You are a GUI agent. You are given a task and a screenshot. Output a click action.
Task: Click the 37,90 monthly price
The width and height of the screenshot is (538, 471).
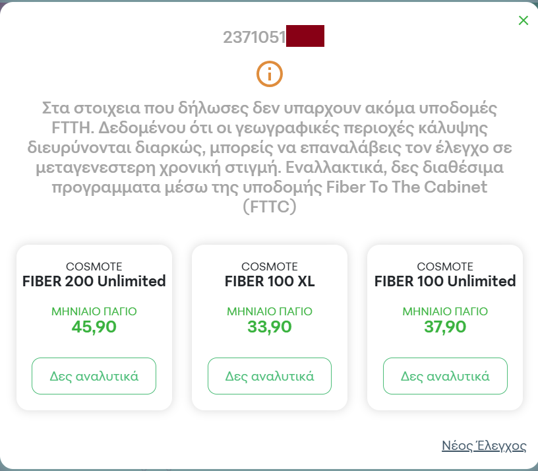[445, 327]
